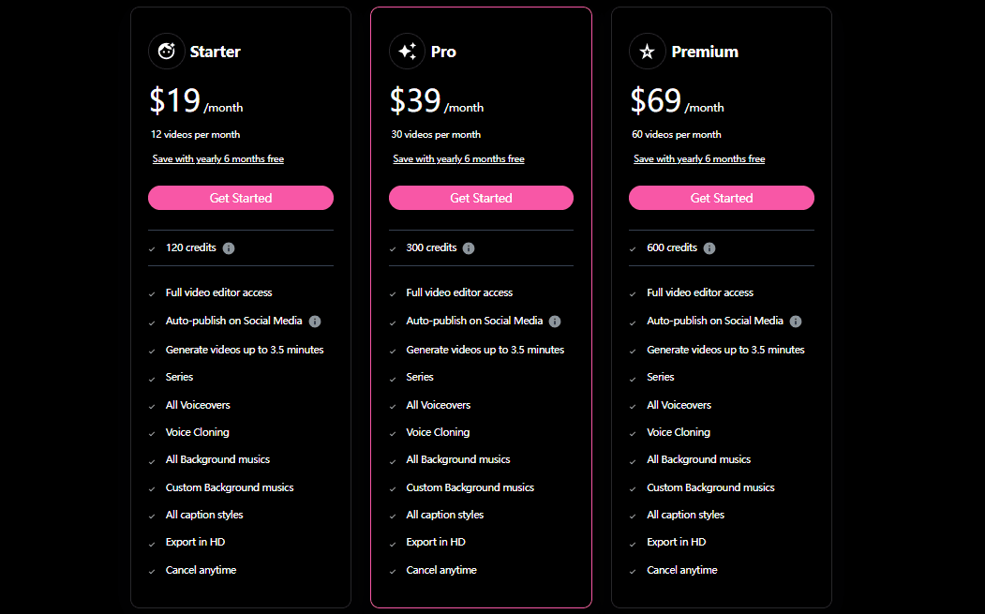The height and width of the screenshot is (614, 985).
Task: Open Starter's save with yearly link
Action: point(218,159)
